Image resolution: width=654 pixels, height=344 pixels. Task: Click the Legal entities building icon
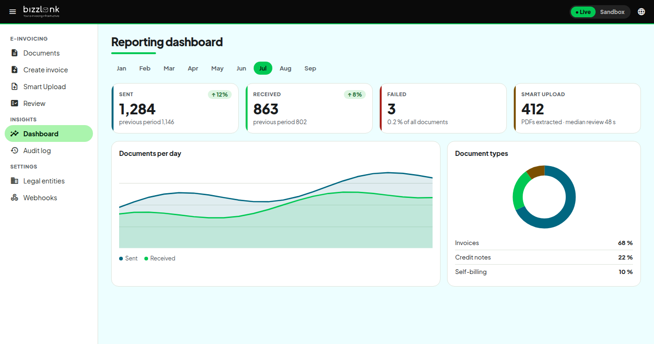click(x=14, y=181)
